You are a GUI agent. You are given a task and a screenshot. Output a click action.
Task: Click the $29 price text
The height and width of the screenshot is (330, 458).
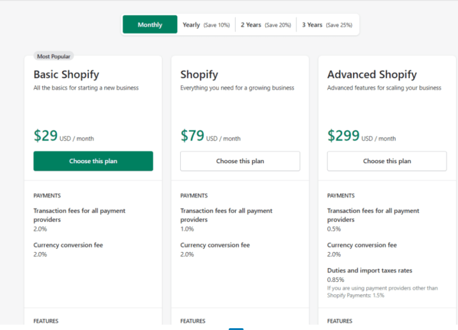point(45,136)
